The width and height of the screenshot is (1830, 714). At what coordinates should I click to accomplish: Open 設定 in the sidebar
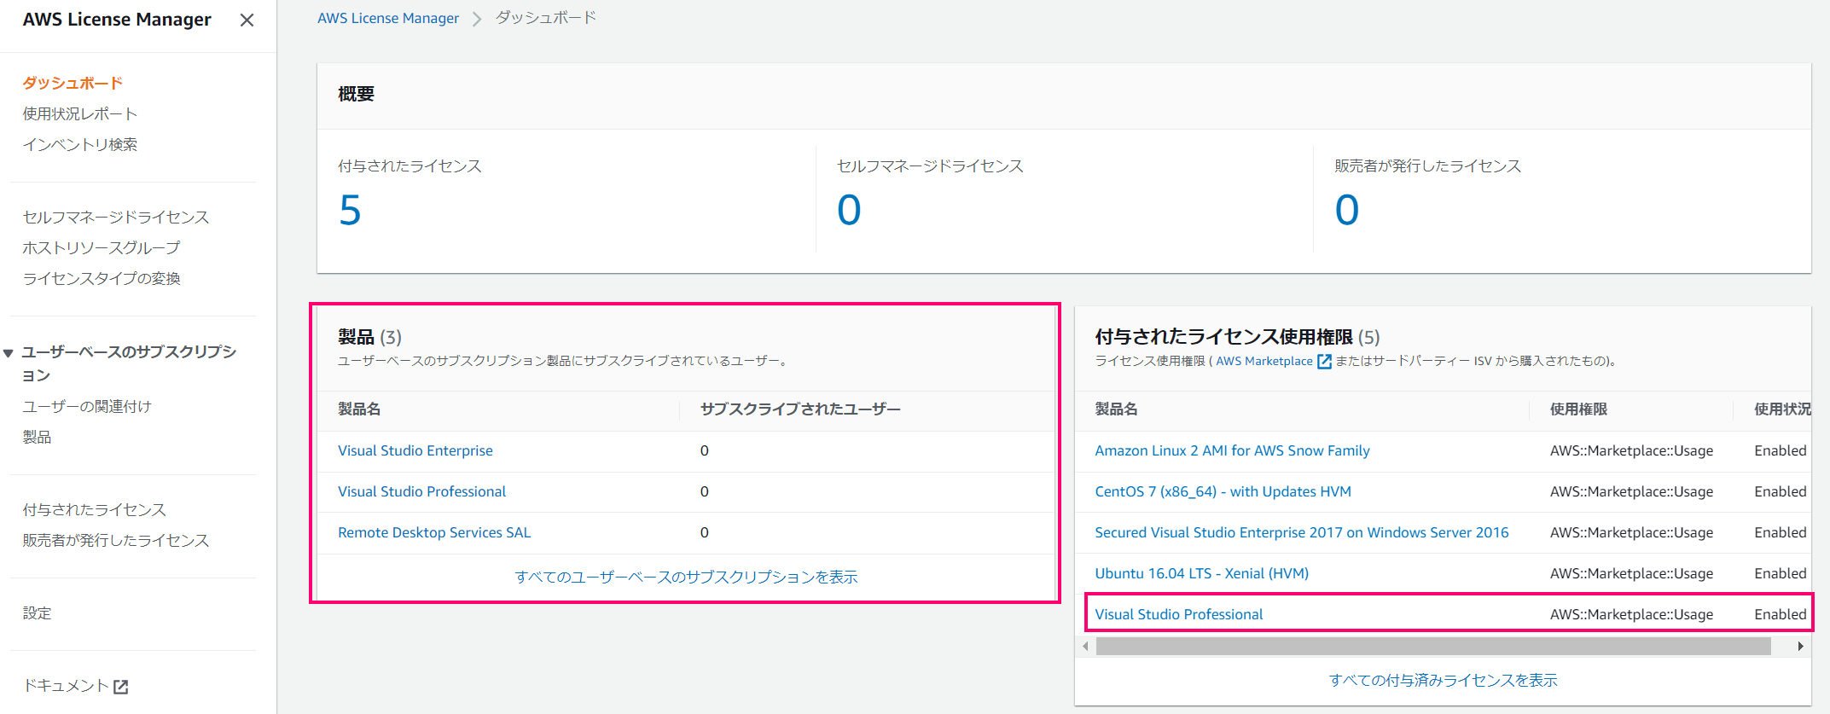click(x=37, y=612)
